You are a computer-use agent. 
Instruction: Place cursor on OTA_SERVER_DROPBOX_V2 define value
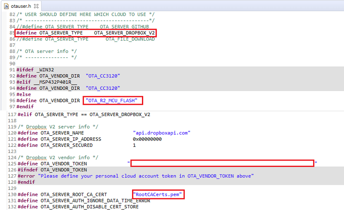pyautogui.click(x=124, y=33)
